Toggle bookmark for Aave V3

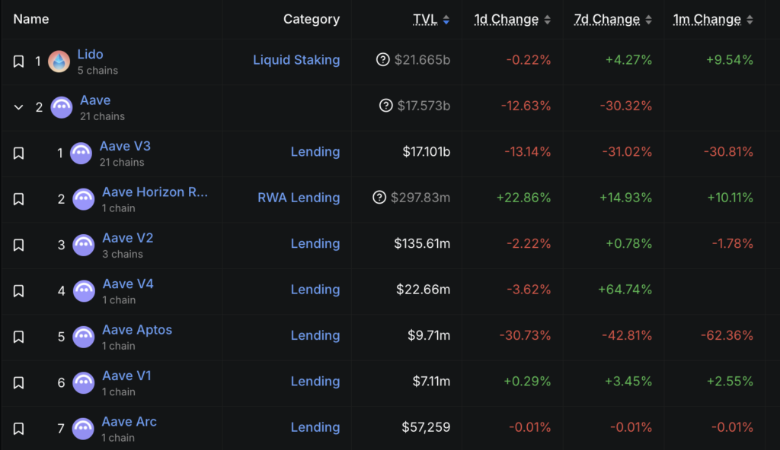click(x=19, y=154)
